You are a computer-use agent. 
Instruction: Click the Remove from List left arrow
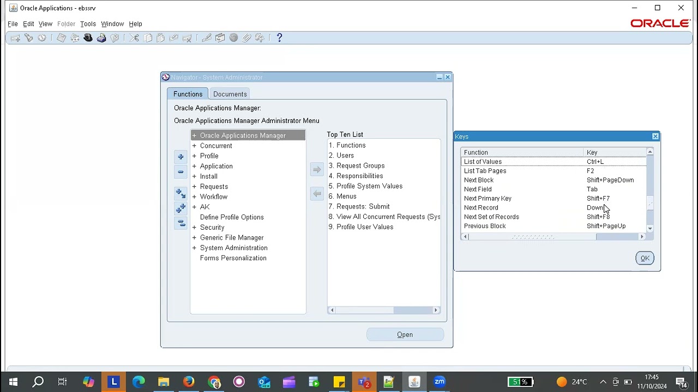coord(317,194)
